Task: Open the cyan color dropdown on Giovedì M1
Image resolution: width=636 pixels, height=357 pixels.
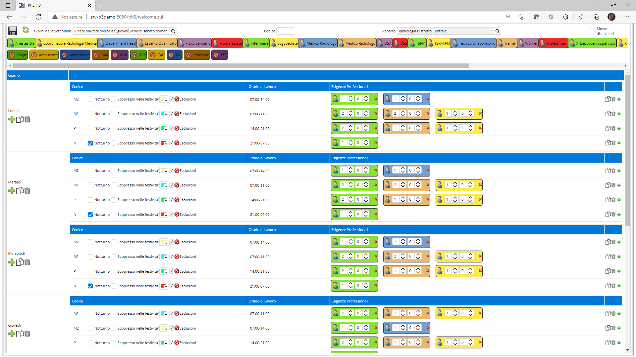Action: pyautogui.click(x=164, y=313)
